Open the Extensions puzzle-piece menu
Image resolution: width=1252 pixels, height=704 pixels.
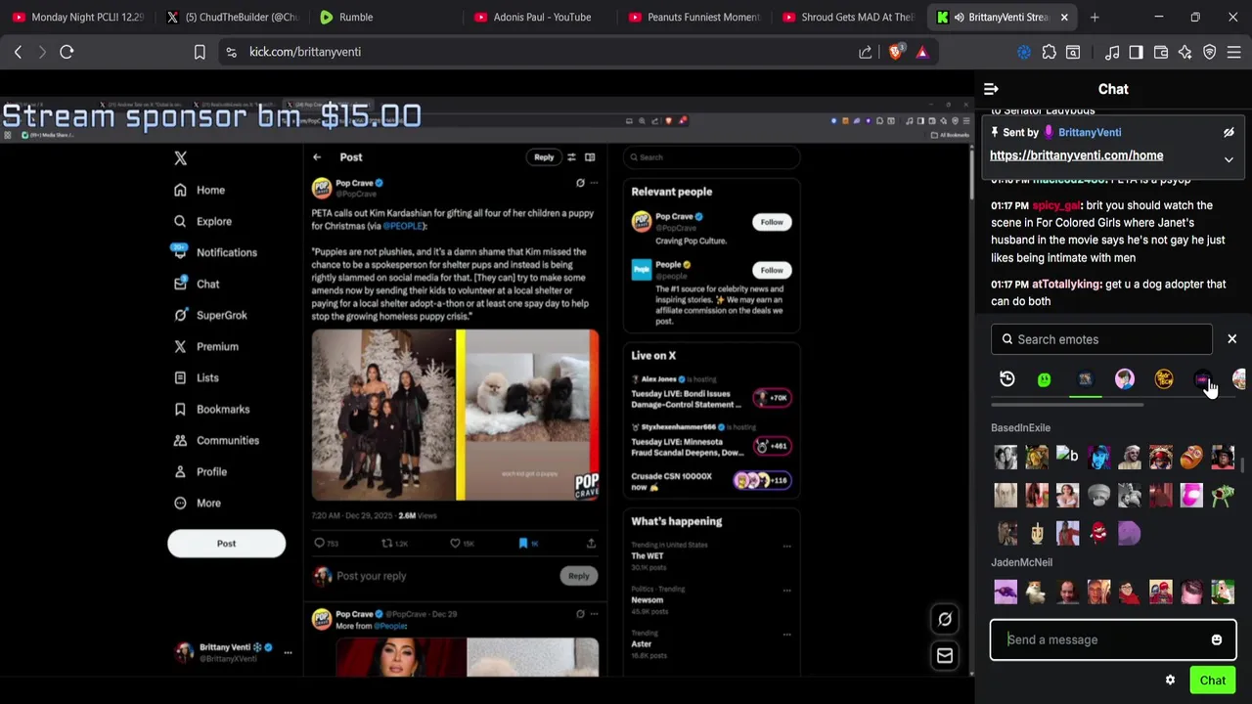1049,52
